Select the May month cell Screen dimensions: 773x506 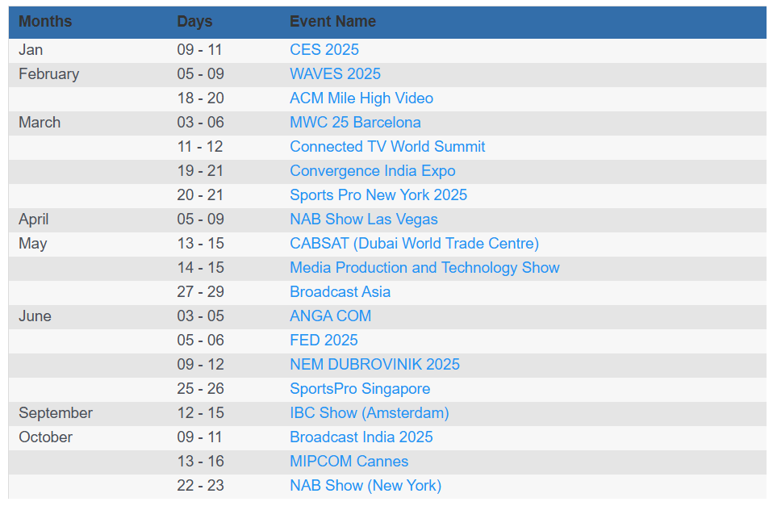[32, 243]
